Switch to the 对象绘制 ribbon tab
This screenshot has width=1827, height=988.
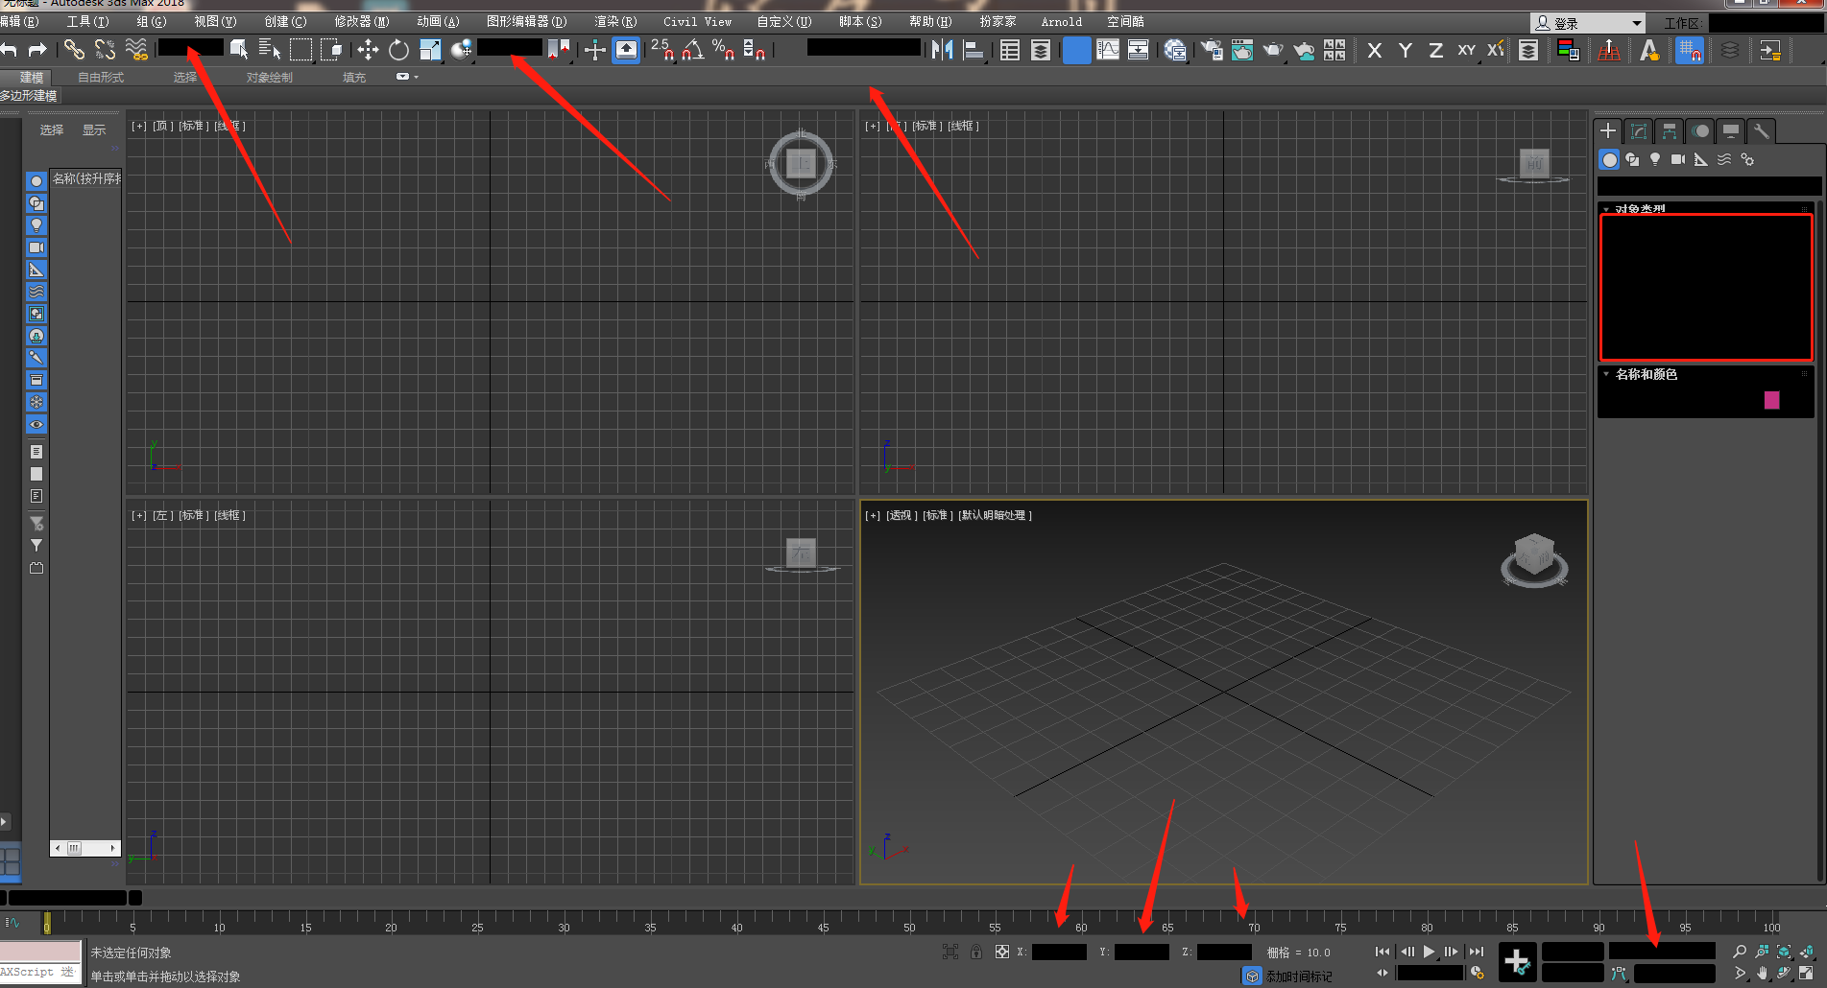tap(270, 78)
